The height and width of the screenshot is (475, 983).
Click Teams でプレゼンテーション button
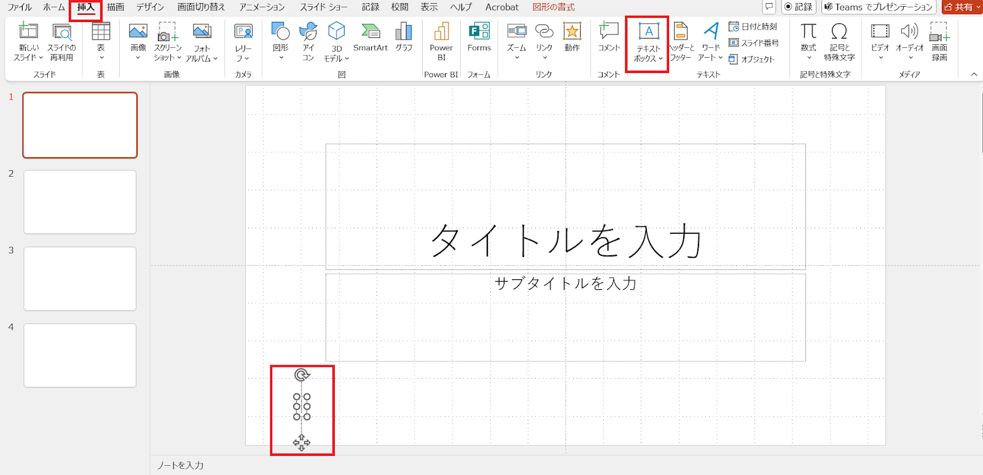tap(879, 7)
